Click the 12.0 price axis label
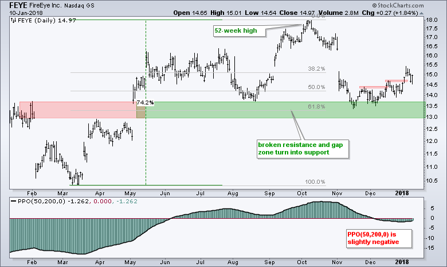Screen dimensions: 447x267 click(432, 141)
